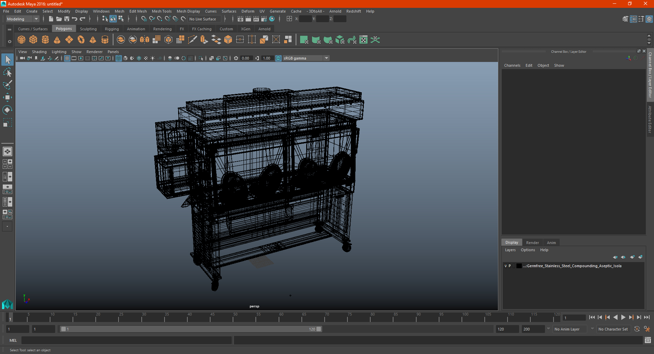
Task: Open the No Live Surface field
Action: coord(204,19)
